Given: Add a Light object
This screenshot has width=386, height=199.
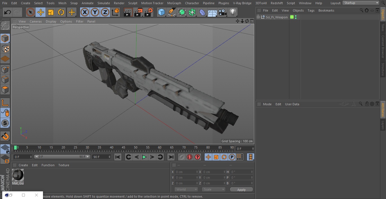Looking at the screenshot, I should (233, 12).
